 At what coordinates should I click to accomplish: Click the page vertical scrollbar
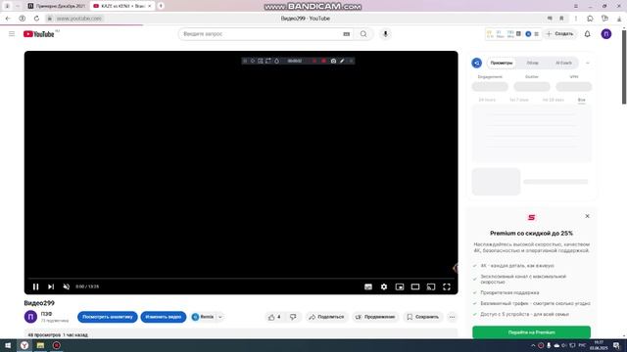click(624, 66)
